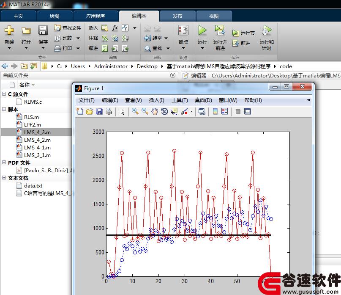Collapse the 文本文档 group

(4, 178)
